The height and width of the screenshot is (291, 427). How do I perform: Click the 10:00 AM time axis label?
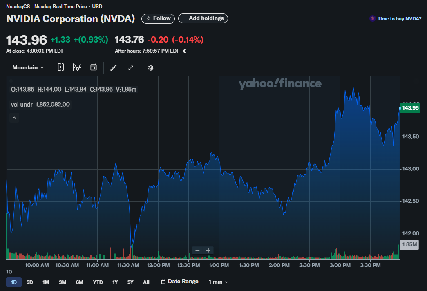point(37,265)
